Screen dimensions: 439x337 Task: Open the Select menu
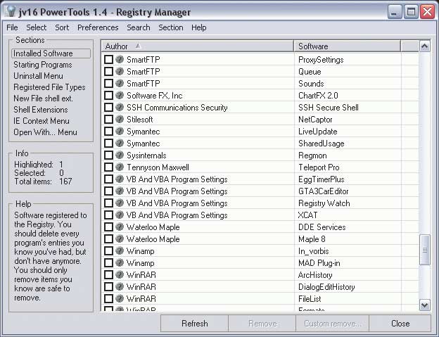tap(36, 27)
